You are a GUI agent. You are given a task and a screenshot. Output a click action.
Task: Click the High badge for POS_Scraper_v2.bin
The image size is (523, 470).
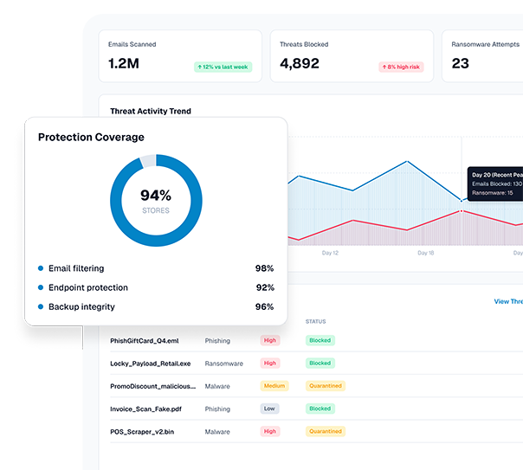coord(270,431)
